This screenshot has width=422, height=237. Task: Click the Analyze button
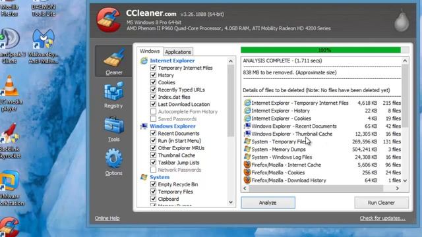click(x=268, y=203)
